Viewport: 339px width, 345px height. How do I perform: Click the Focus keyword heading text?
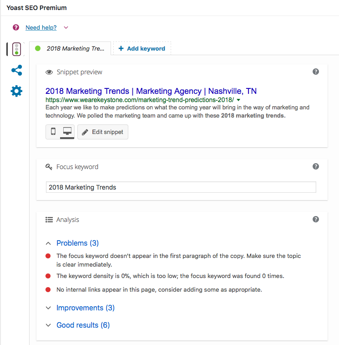[x=77, y=167]
